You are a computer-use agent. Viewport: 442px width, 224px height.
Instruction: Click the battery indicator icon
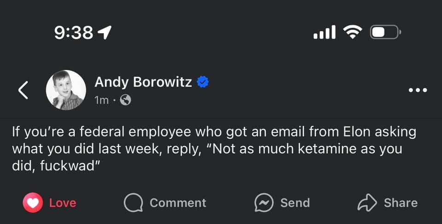[386, 32]
